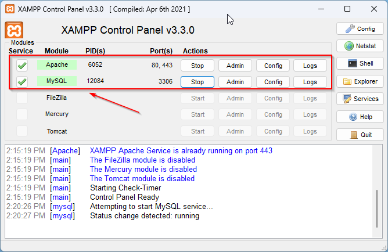The width and height of the screenshot is (388, 252).
Task: Click Tomcat Config button
Action: [273, 131]
